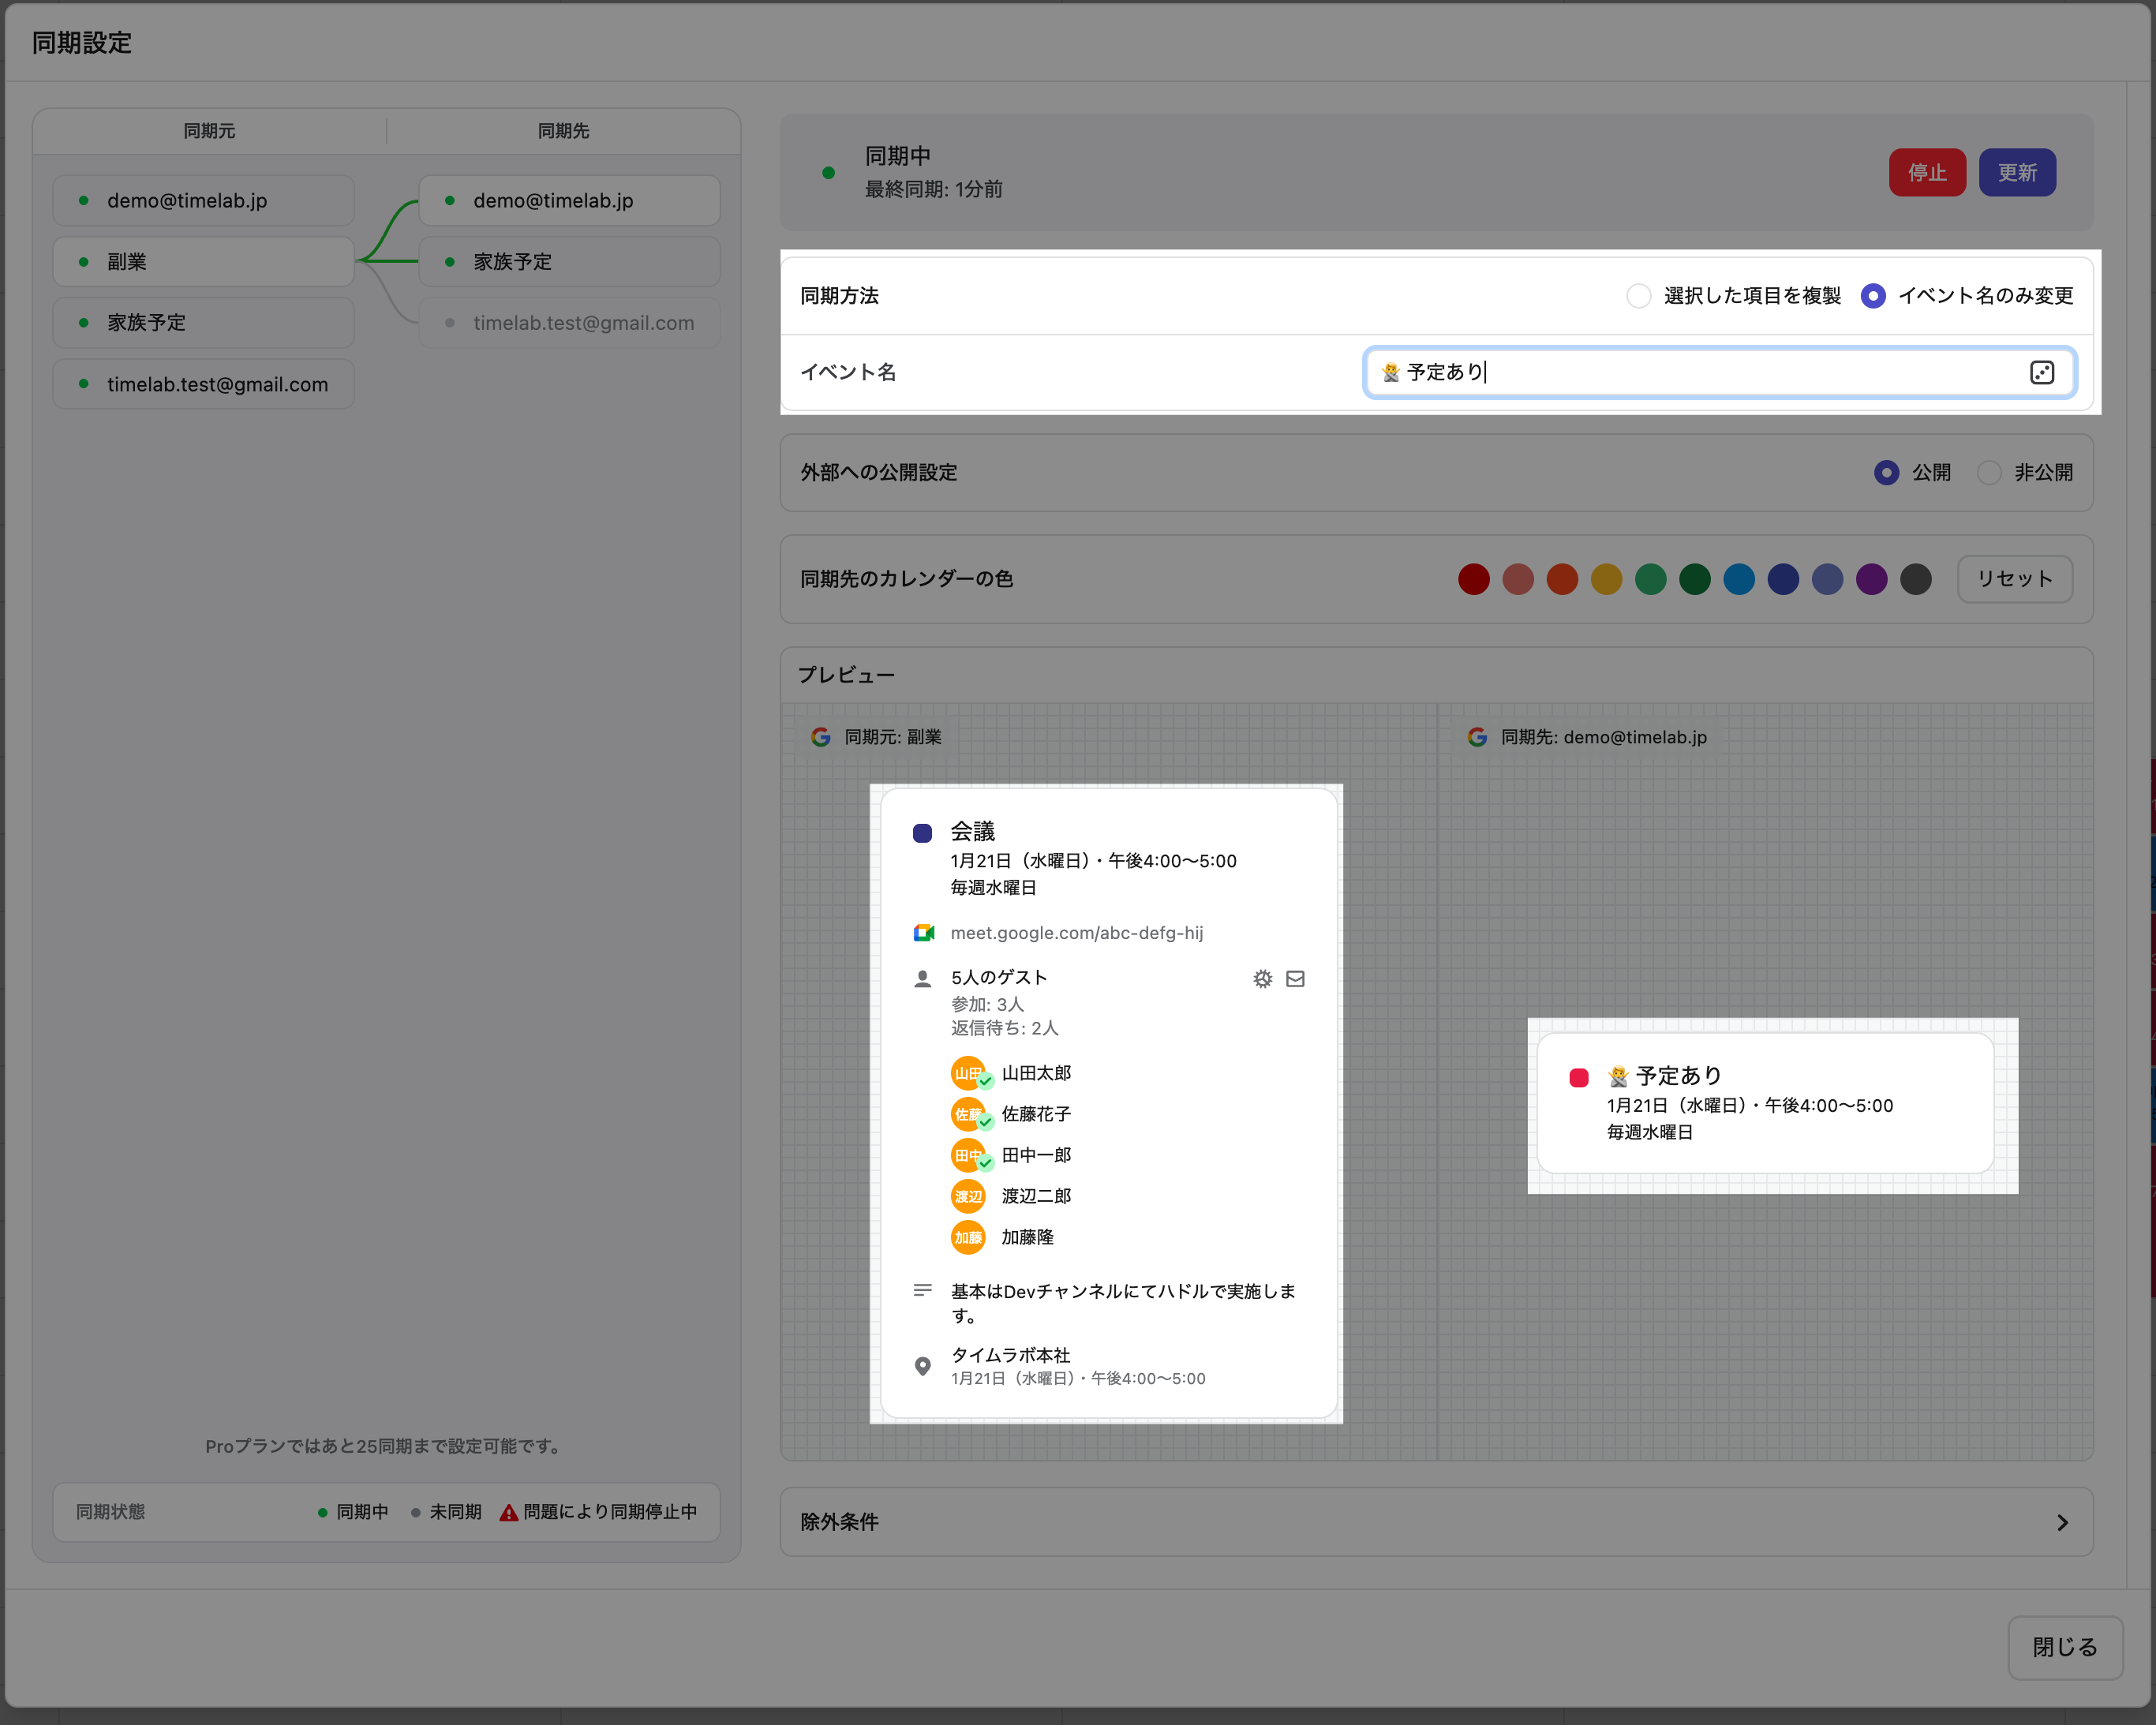Viewport: 2156px width, 1725px height.
Task: Click the 同期元 column header
Action: pos(209,131)
